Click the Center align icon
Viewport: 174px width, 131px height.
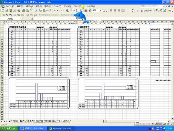[115, 11]
